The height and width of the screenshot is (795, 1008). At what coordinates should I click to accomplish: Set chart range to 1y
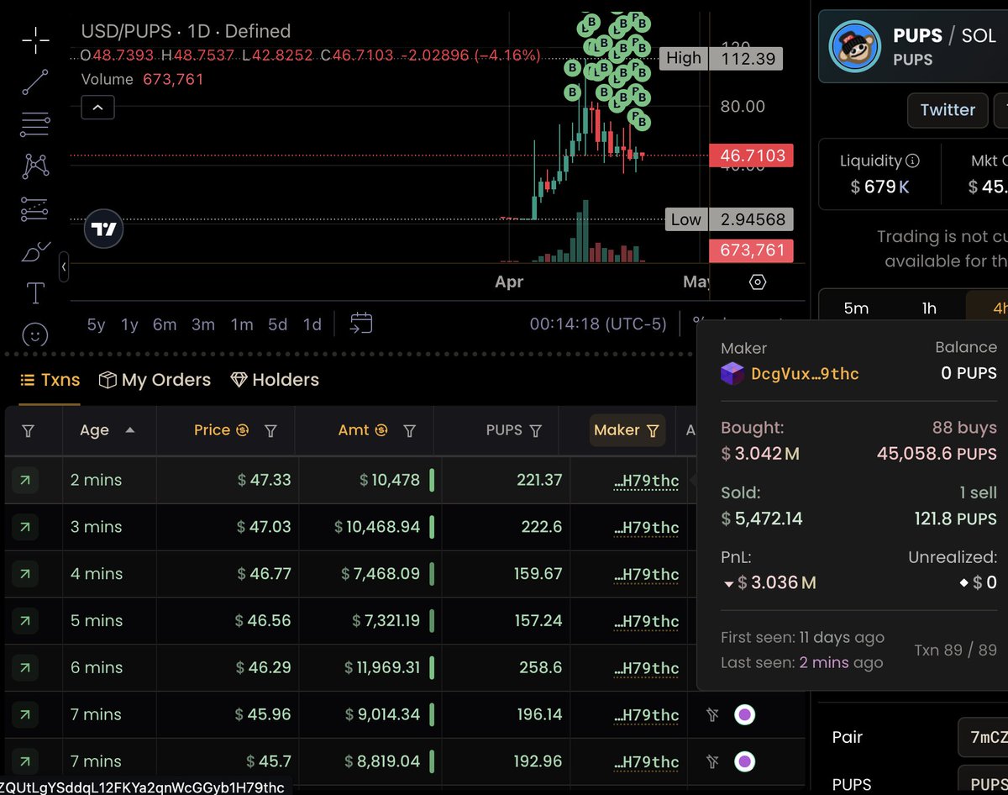pyautogui.click(x=129, y=324)
